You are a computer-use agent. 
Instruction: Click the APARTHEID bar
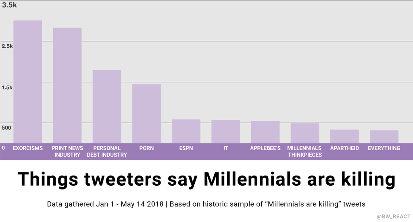344,136
